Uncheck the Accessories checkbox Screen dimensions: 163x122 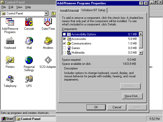(64, 39)
